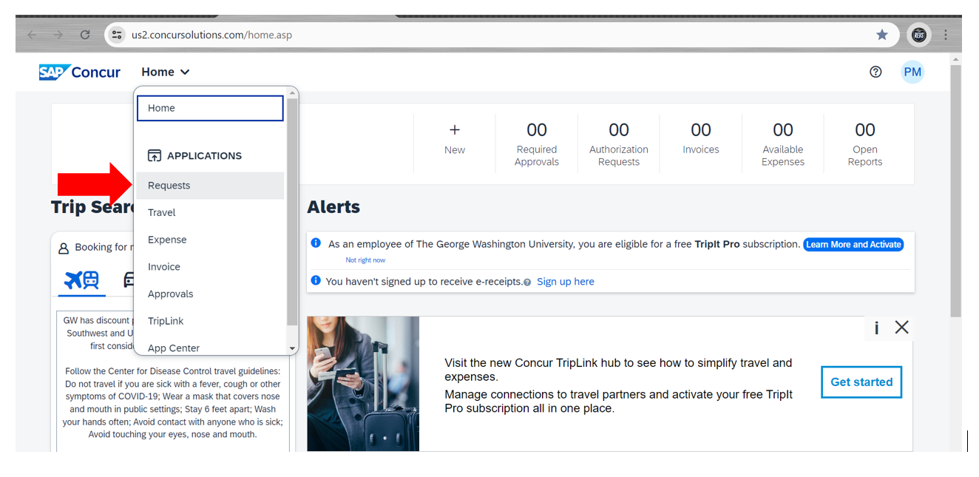Open Available Expenses count tile
The height and width of the screenshot is (477, 979).
[783, 144]
